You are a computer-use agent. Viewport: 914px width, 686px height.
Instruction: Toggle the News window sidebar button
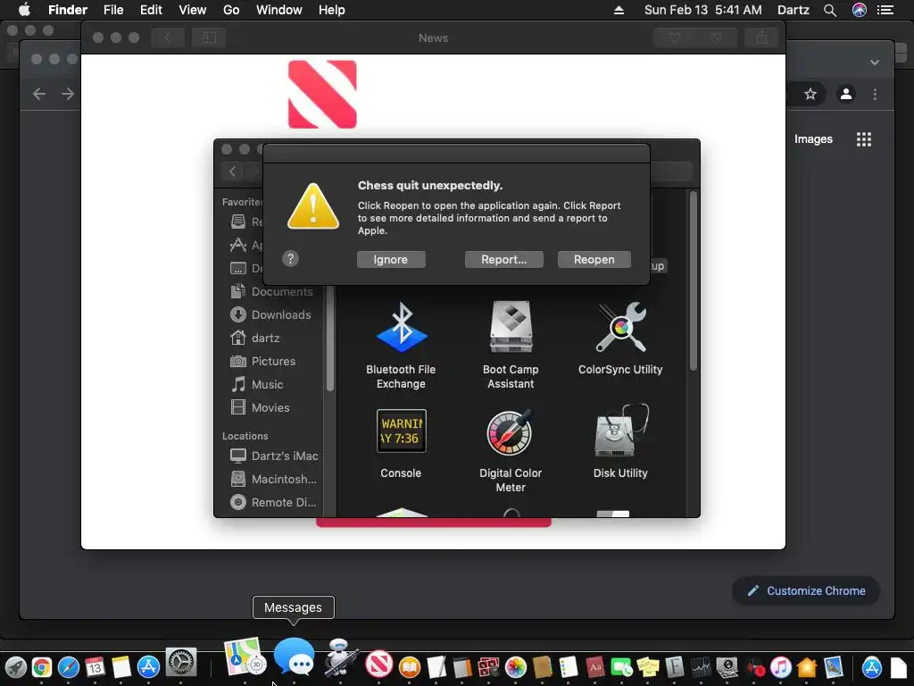point(209,38)
